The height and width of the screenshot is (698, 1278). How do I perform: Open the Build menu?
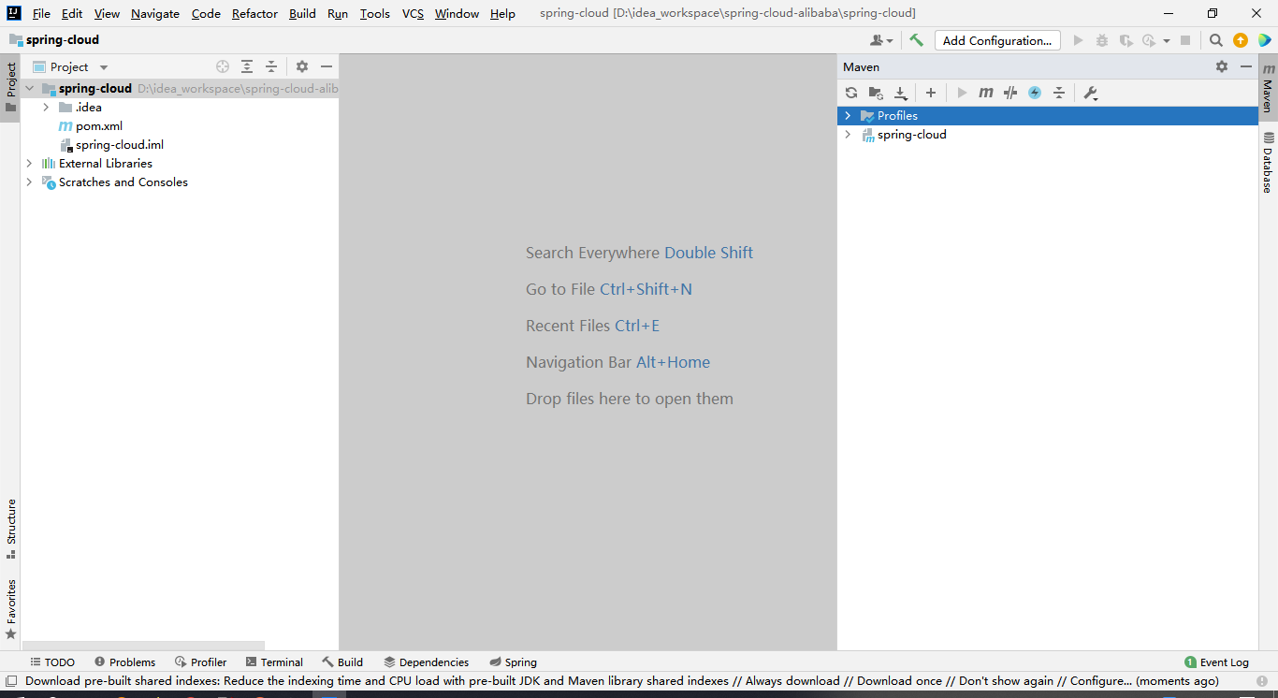302,13
